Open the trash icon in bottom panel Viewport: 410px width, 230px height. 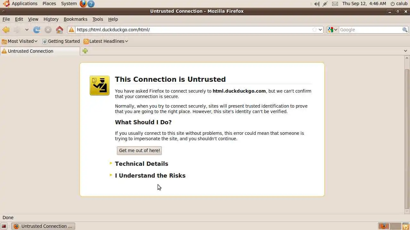point(406,226)
